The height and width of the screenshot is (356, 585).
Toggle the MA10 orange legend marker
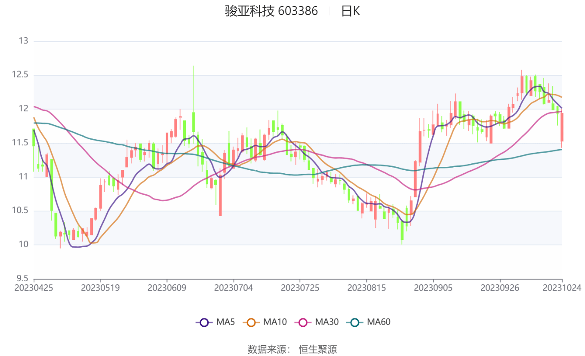pyautogui.click(x=252, y=322)
